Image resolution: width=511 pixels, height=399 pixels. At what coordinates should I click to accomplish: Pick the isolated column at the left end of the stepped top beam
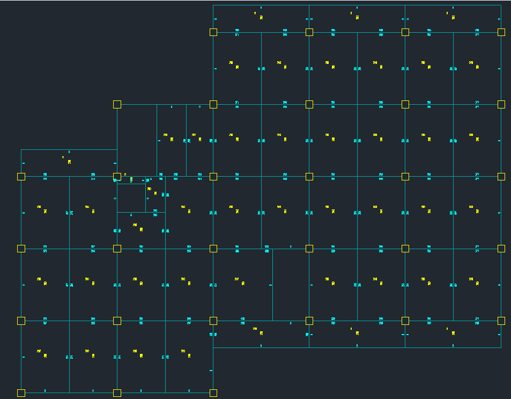pos(117,105)
